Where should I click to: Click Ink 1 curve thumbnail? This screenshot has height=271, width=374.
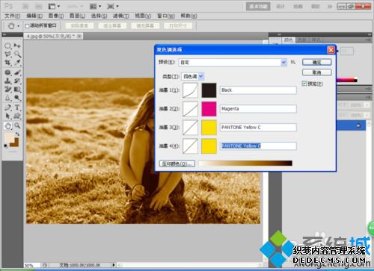tap(190, 90)
